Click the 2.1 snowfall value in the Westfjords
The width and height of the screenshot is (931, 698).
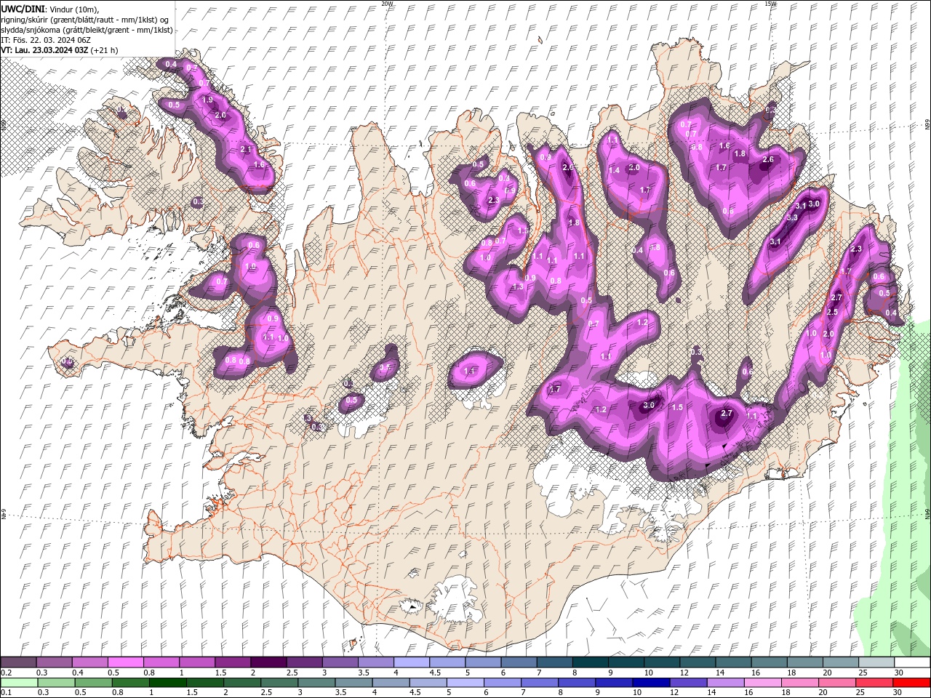coord(245,150)
